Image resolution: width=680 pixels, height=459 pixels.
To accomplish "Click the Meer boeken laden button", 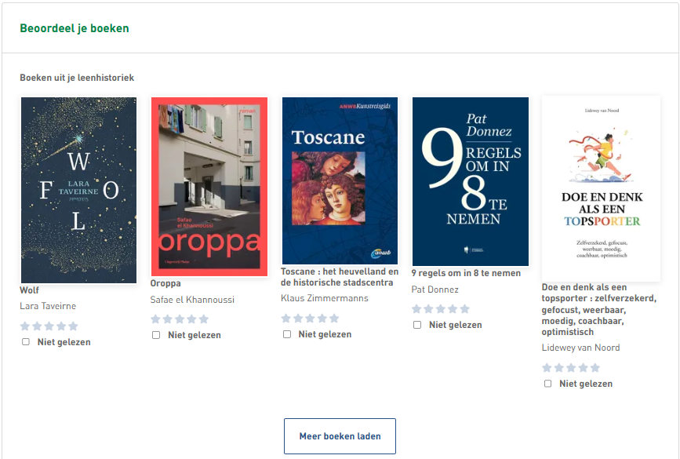I will pos(340,436).
